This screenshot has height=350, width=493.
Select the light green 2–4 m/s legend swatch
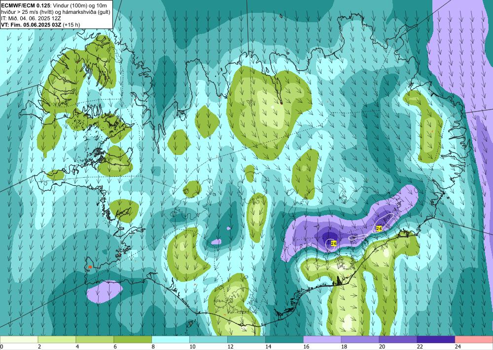pos(57,340)
